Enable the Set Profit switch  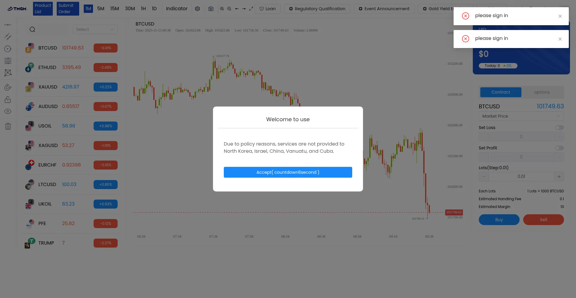coord(559,148)
